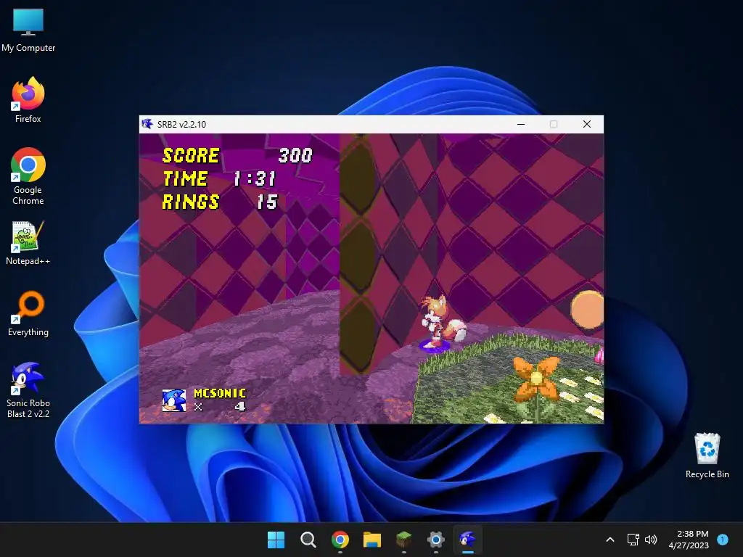
Task: Open the Windows Start menu
Action: (x=276, y=540)
